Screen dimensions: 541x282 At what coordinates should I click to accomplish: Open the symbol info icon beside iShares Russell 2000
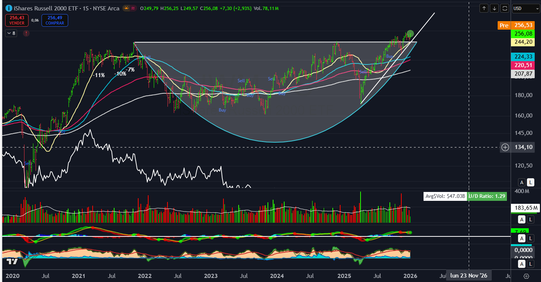tap(9, 8)
